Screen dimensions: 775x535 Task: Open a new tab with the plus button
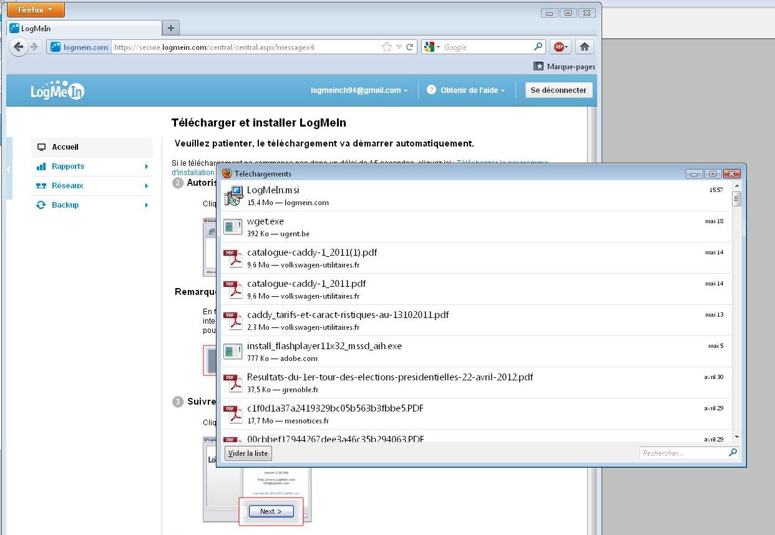(x=170, y=28)
